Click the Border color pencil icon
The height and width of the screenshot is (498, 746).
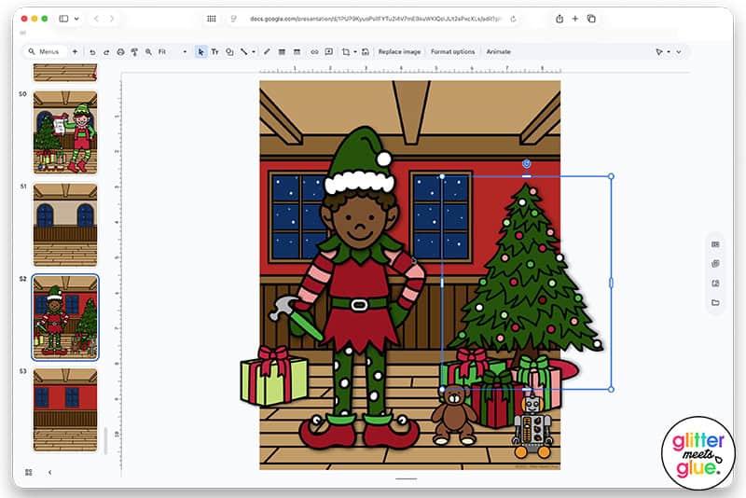pyautogui.click(x=267, y=52)
